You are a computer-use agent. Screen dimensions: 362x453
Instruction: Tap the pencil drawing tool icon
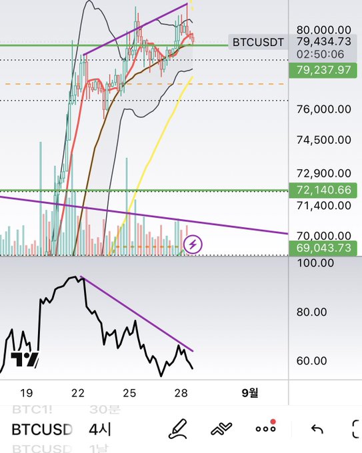click(x=178, y=429)
